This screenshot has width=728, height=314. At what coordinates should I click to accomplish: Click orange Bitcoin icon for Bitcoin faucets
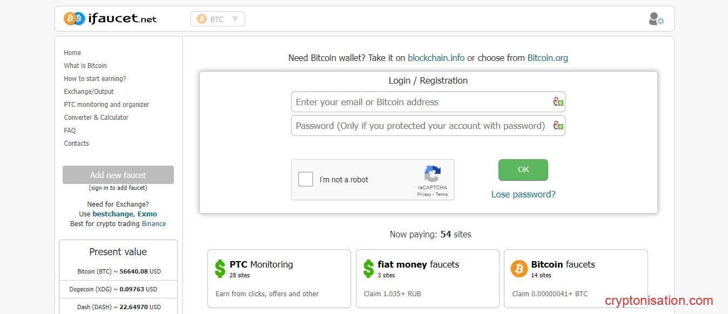(x=519, y=268)
